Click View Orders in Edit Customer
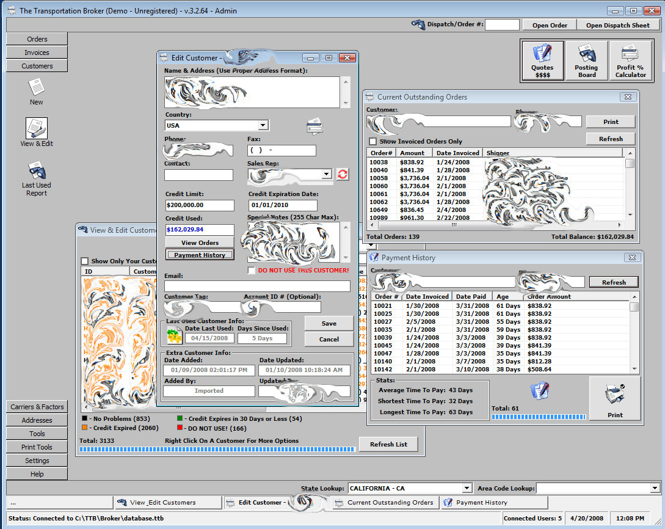This screenshot has height=529, width=665. 200,243
